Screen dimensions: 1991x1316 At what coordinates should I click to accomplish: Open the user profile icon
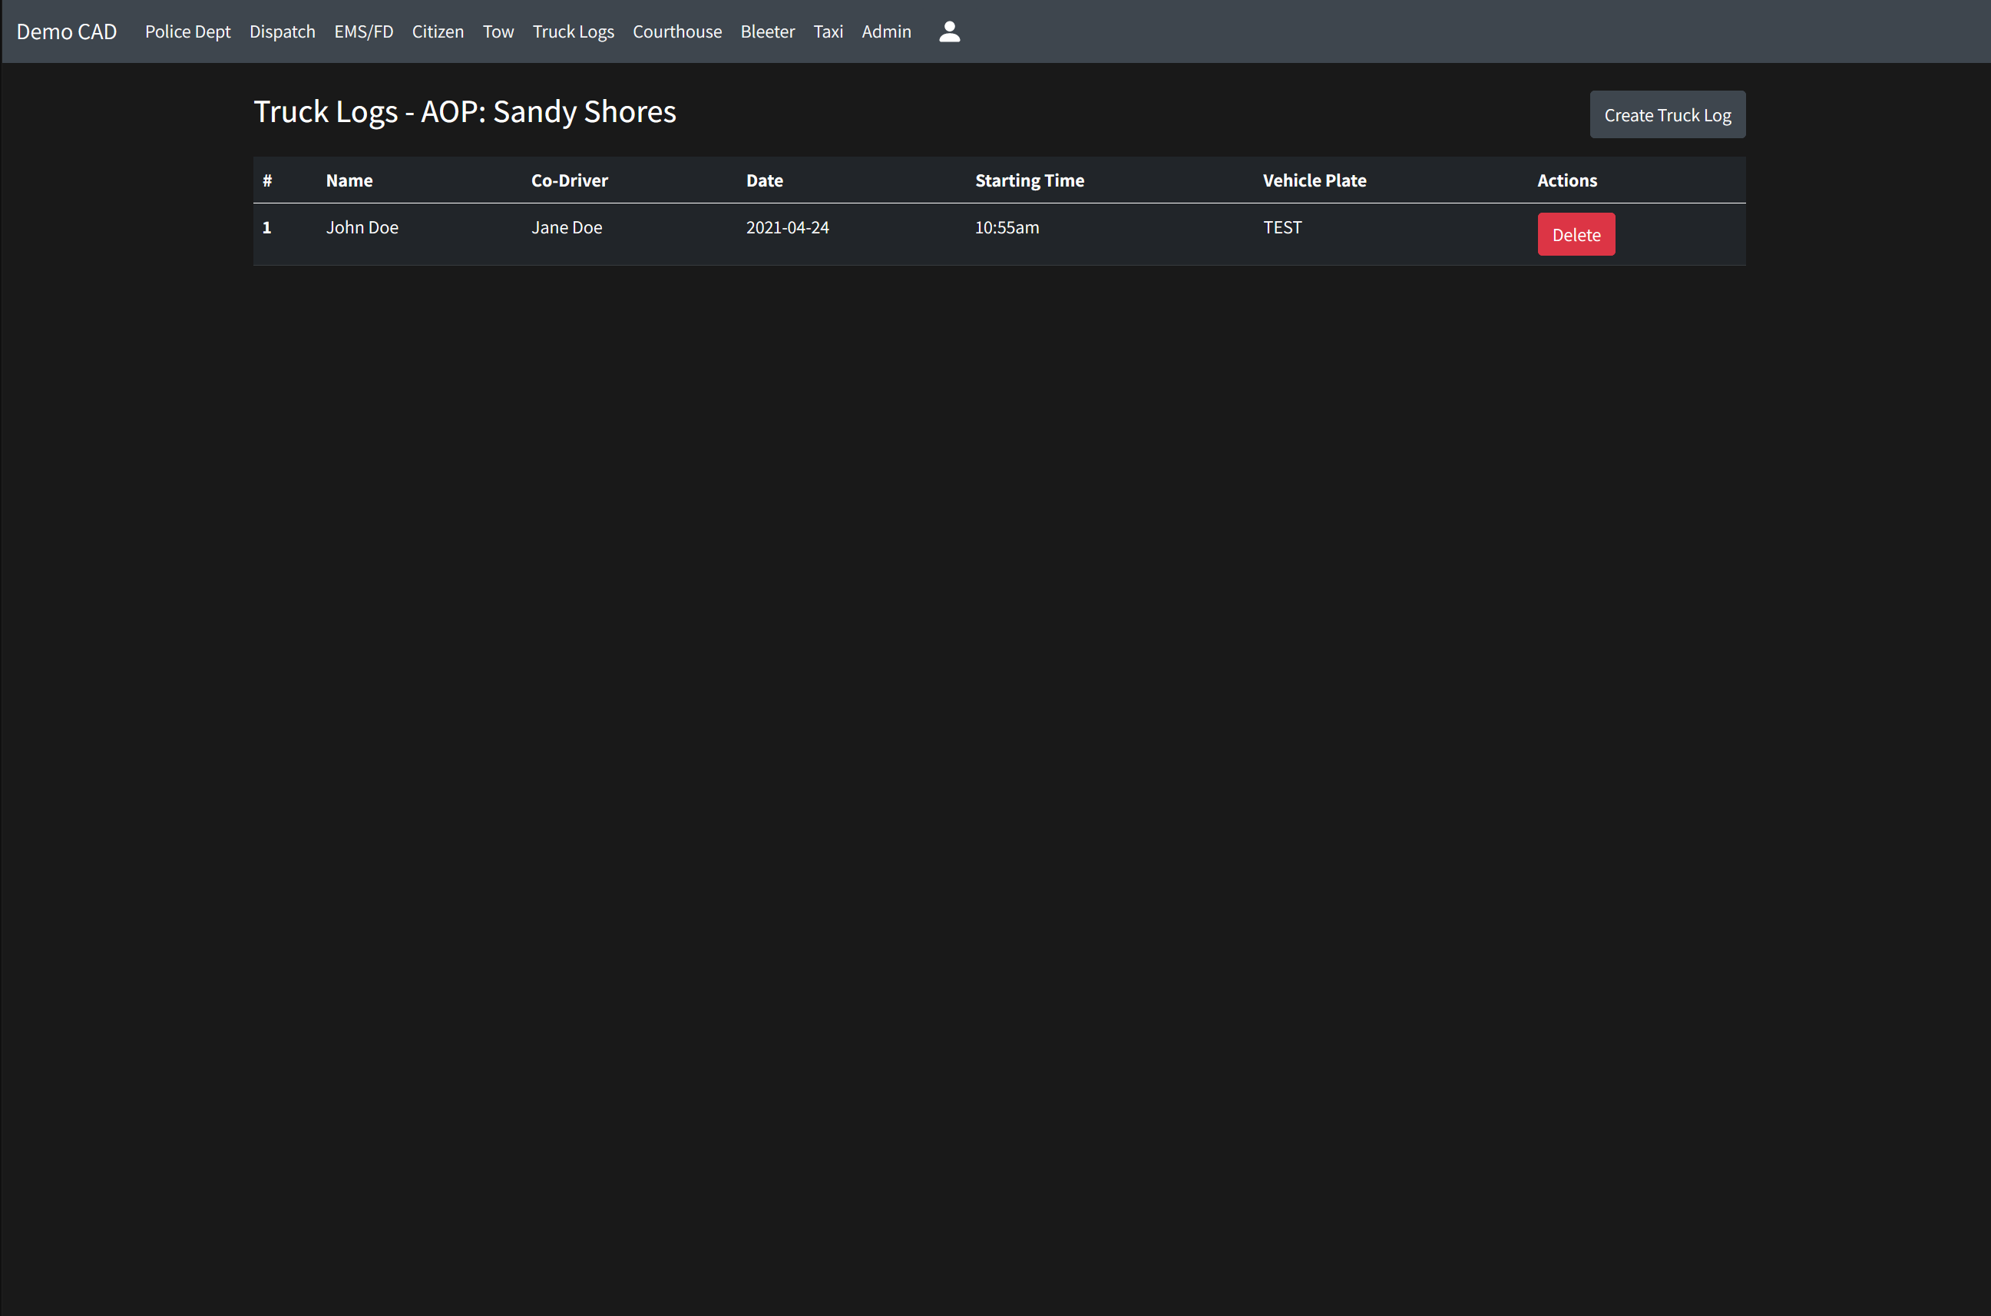(x=948, y=32)
